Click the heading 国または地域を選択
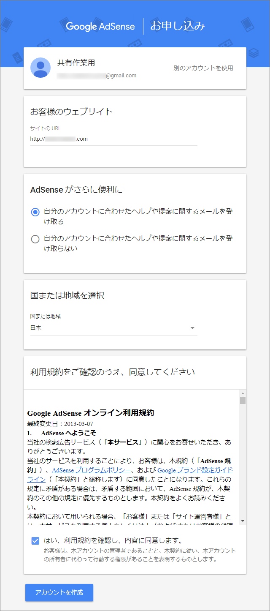Screen dimensions: 270x611 pos(67,295)
